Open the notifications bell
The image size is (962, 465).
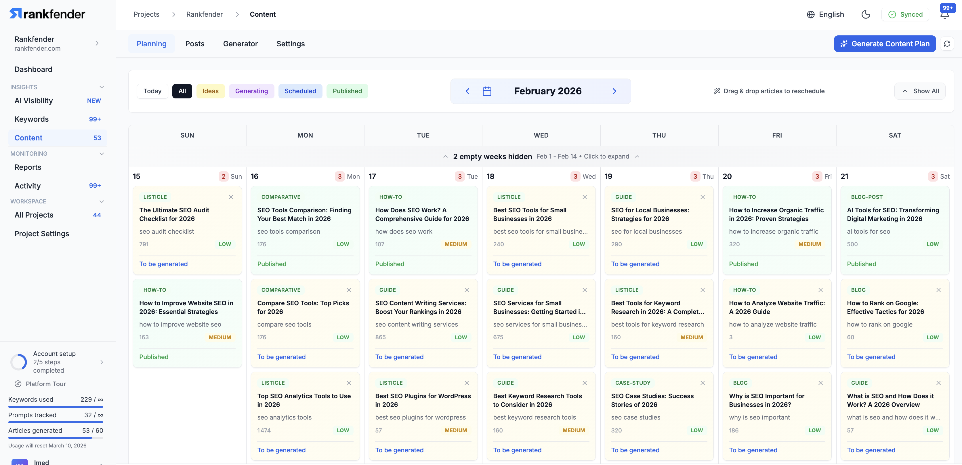[944, 15]
